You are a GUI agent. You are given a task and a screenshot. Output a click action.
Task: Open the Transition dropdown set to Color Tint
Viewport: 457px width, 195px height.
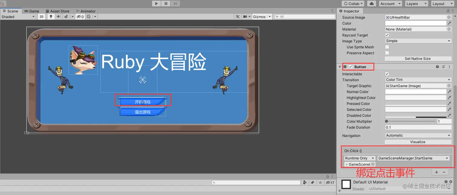418,80
